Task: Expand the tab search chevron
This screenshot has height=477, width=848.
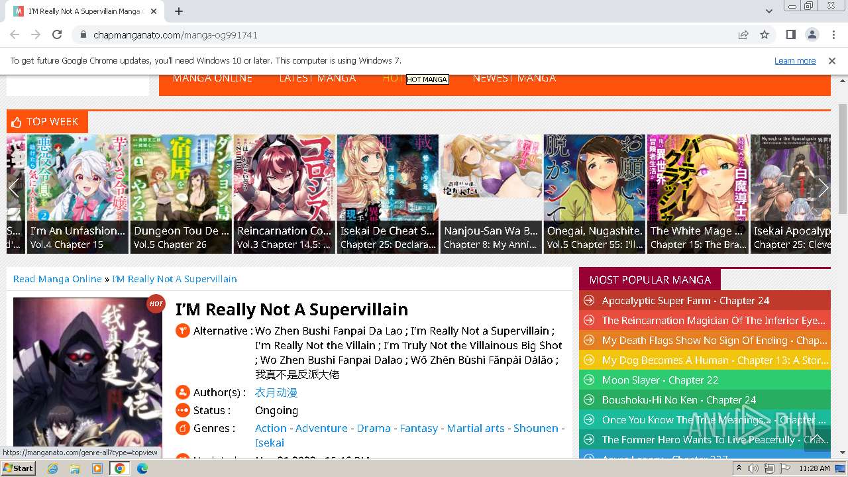Action: 768,11
